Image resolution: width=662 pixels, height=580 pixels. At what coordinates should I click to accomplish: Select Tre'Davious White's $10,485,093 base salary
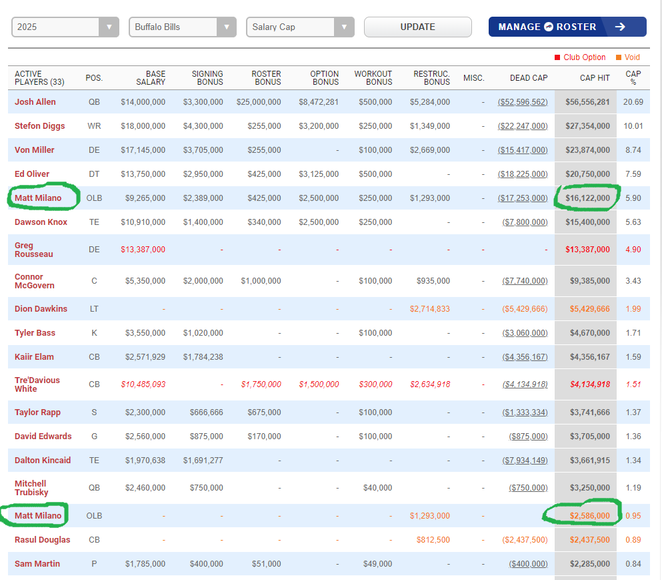pyautogui.click(x=143, y=384)
